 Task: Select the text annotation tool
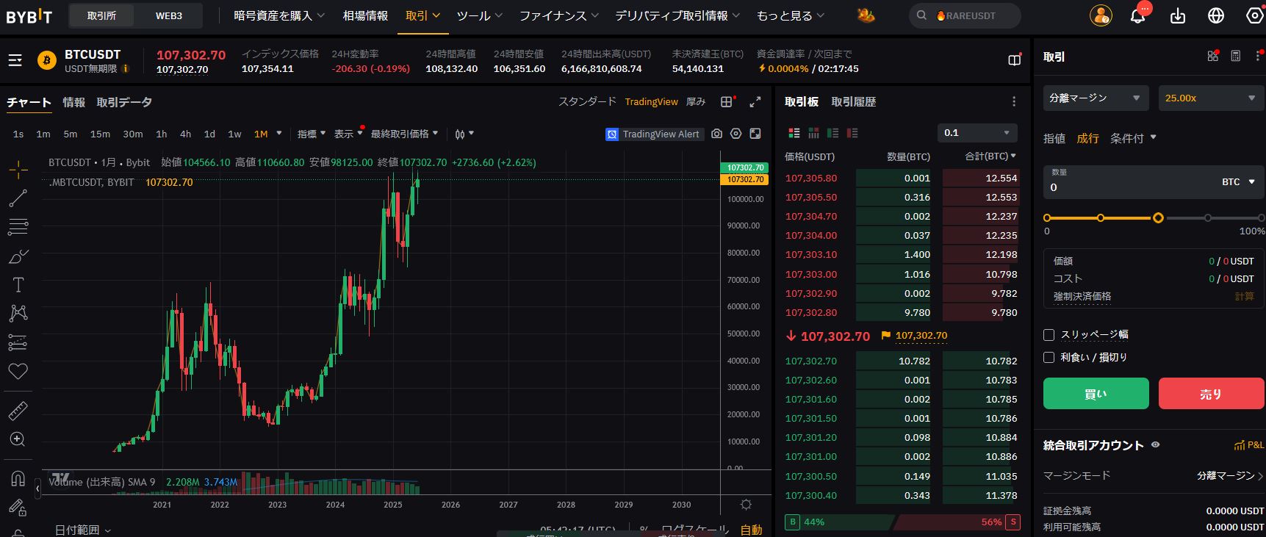(x=18, y=285)
